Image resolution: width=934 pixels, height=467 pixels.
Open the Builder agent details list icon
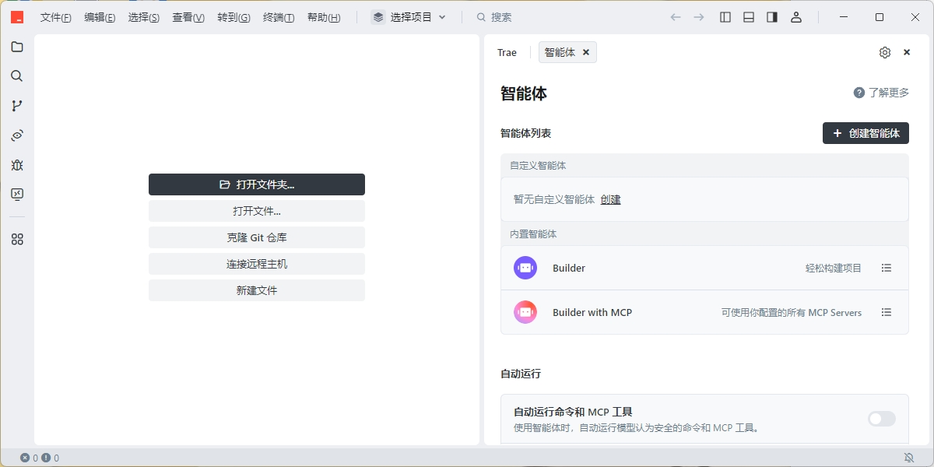pos(887,268)
